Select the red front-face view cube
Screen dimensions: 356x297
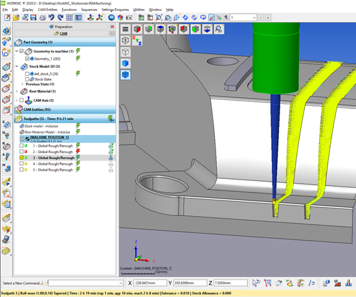(x=137, y=29)
